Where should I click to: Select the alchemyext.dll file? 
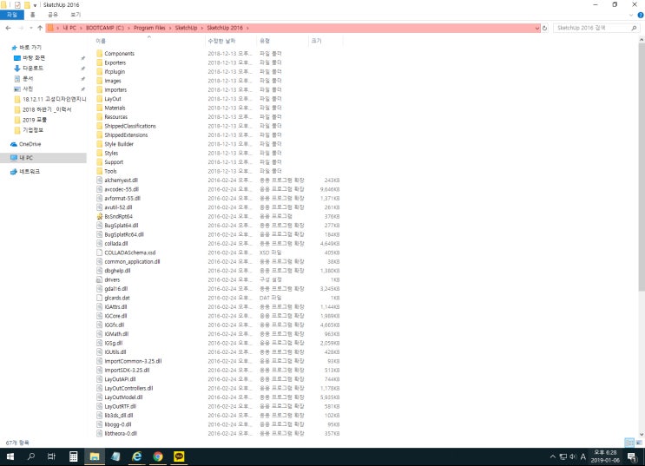point(121,180)
